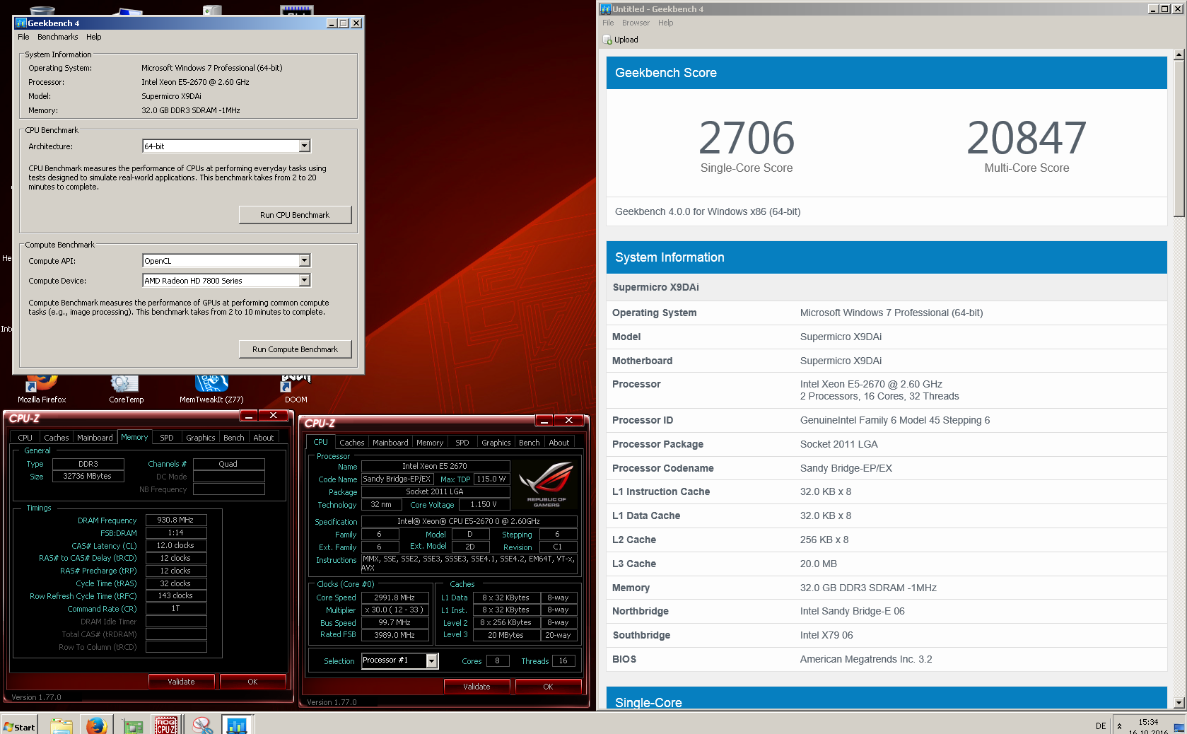1187x734 pixels.
Task: Switch to Graphics tab in right CPU-Z
Action: tap(496, 443)
